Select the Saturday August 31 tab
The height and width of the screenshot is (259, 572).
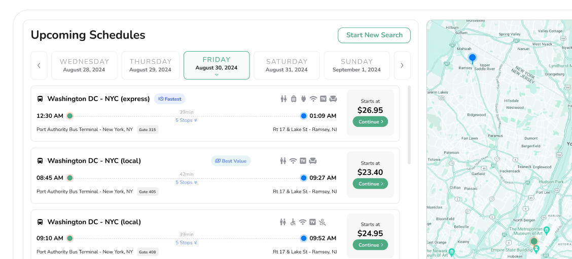[x=287, y=65]
